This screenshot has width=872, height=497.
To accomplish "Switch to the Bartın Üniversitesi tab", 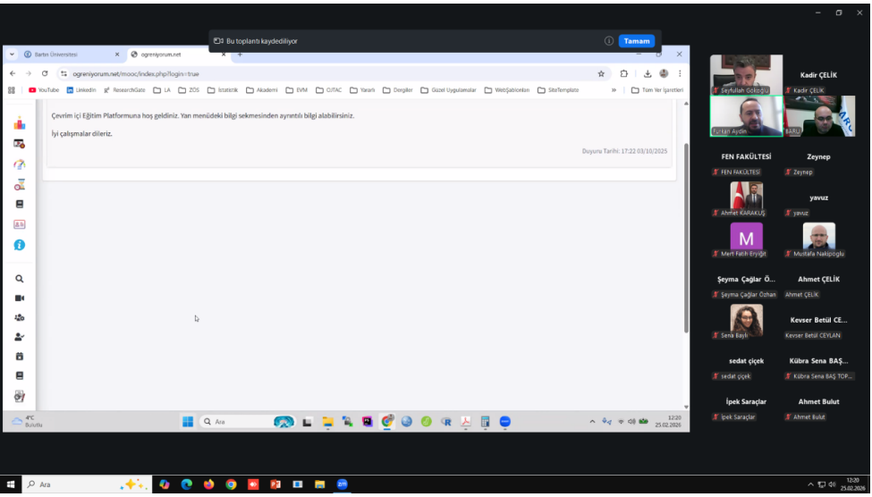I will coord(67,55).
